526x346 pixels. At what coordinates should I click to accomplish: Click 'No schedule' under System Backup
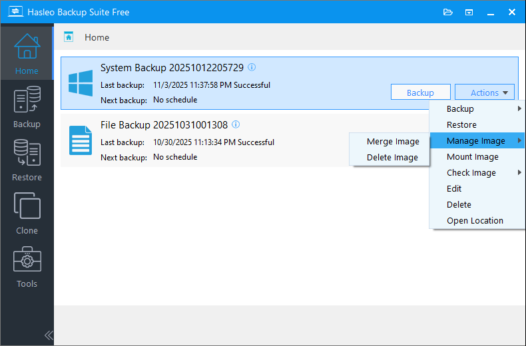[x=175, y=100]
